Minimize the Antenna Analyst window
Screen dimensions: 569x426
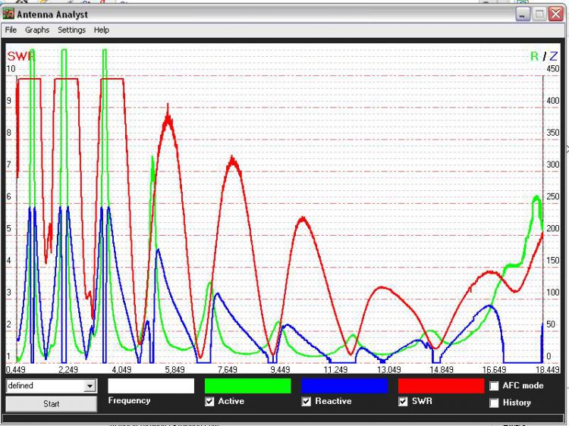[x=523, y=14]
